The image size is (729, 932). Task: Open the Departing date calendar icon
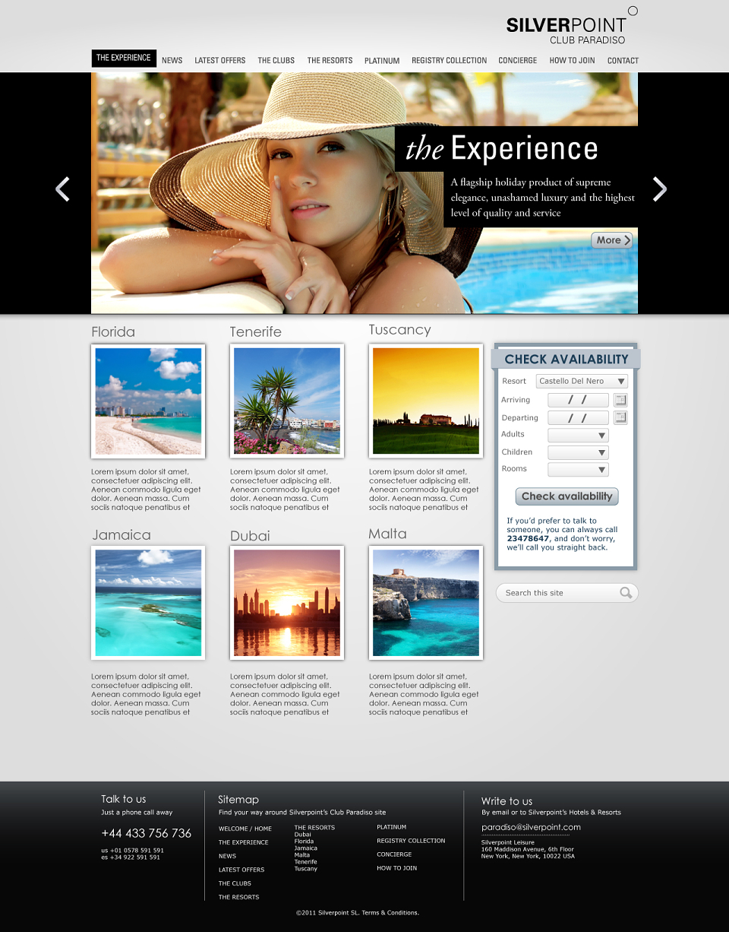[620, 417]
